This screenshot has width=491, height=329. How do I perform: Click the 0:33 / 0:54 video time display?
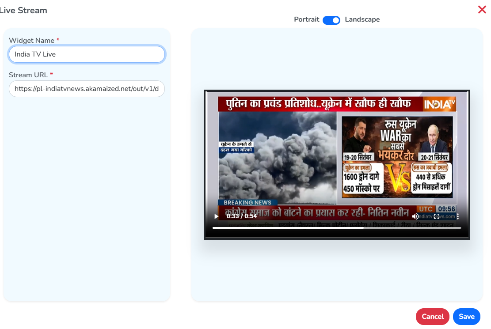point(242,216)
